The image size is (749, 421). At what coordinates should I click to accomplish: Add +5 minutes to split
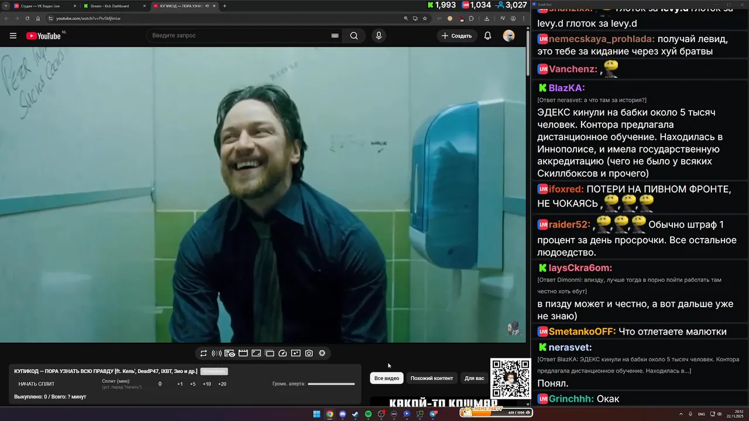tap(193, 384)
